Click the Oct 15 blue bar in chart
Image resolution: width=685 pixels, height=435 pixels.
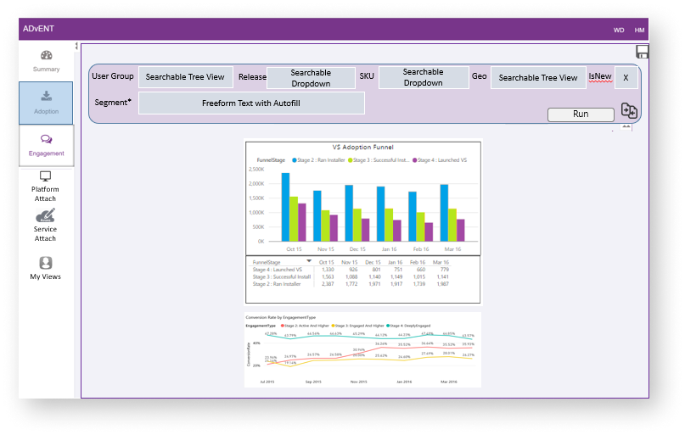pos(285,207)
